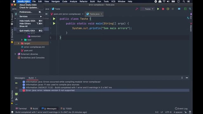This screenshot has height=114, width=203.
Task: Open the Apple menu
Action: click(14, 1)
